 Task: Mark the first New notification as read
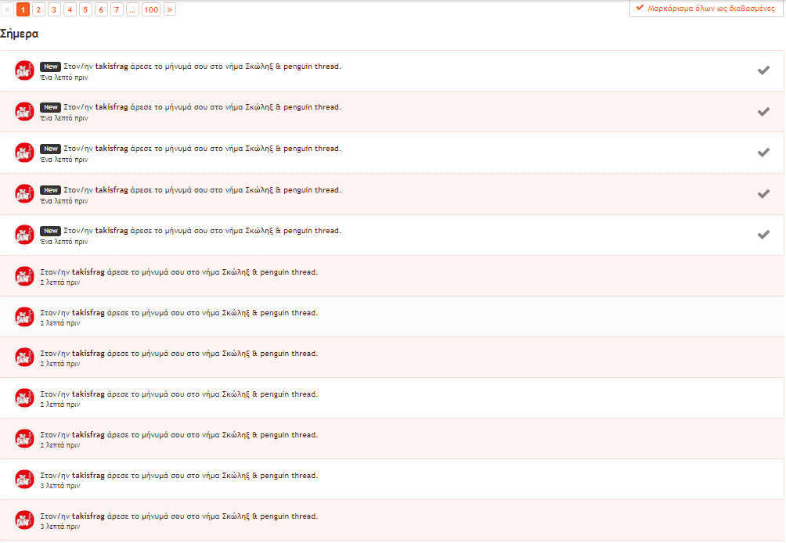coord(763,70)
